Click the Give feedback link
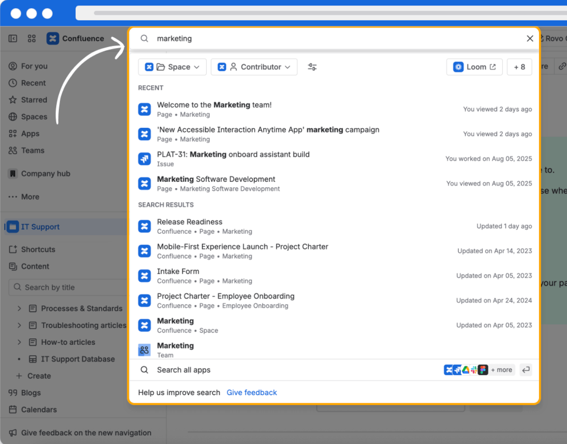This screenshot has width=567, height=444. pyautogui.click(x=252, y=392)
